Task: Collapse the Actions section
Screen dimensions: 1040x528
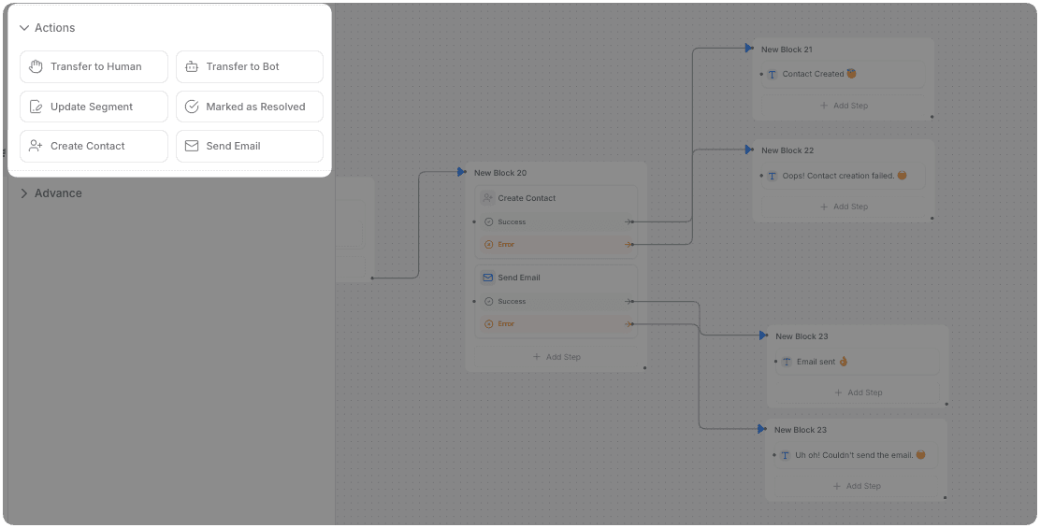Action: 24,28
